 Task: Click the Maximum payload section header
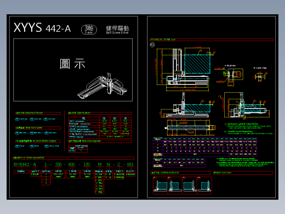[x=100, y=141]
